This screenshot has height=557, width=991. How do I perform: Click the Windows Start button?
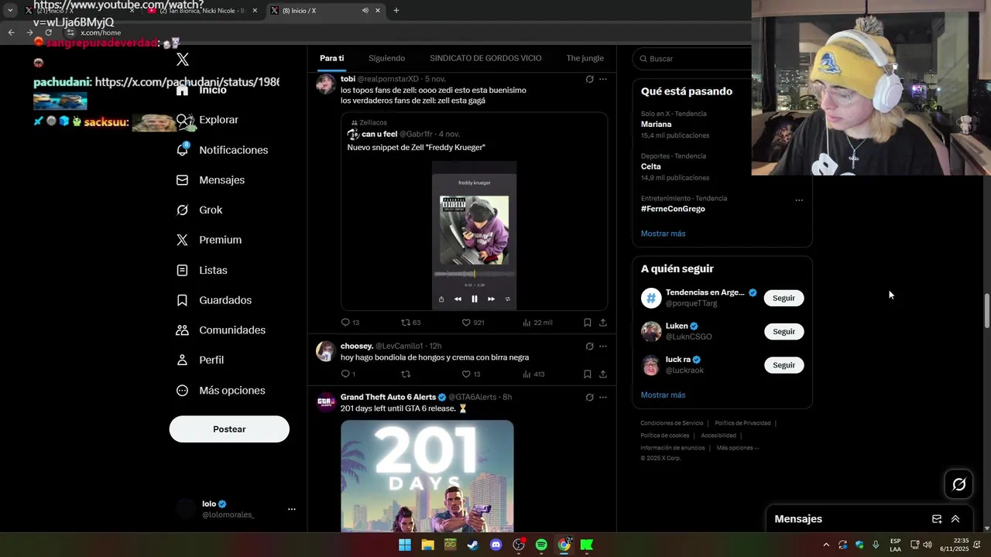(405, 545)
